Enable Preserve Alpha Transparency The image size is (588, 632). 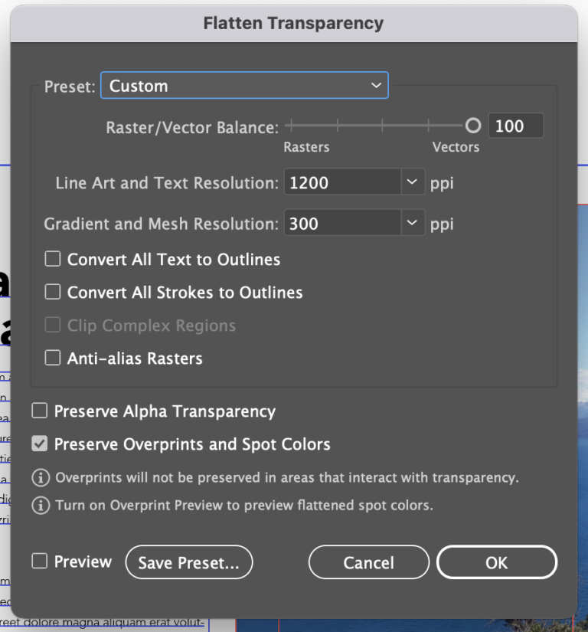(39, 411)
